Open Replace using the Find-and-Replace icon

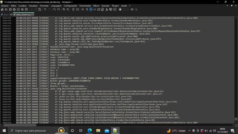click(x=58, y=9)
